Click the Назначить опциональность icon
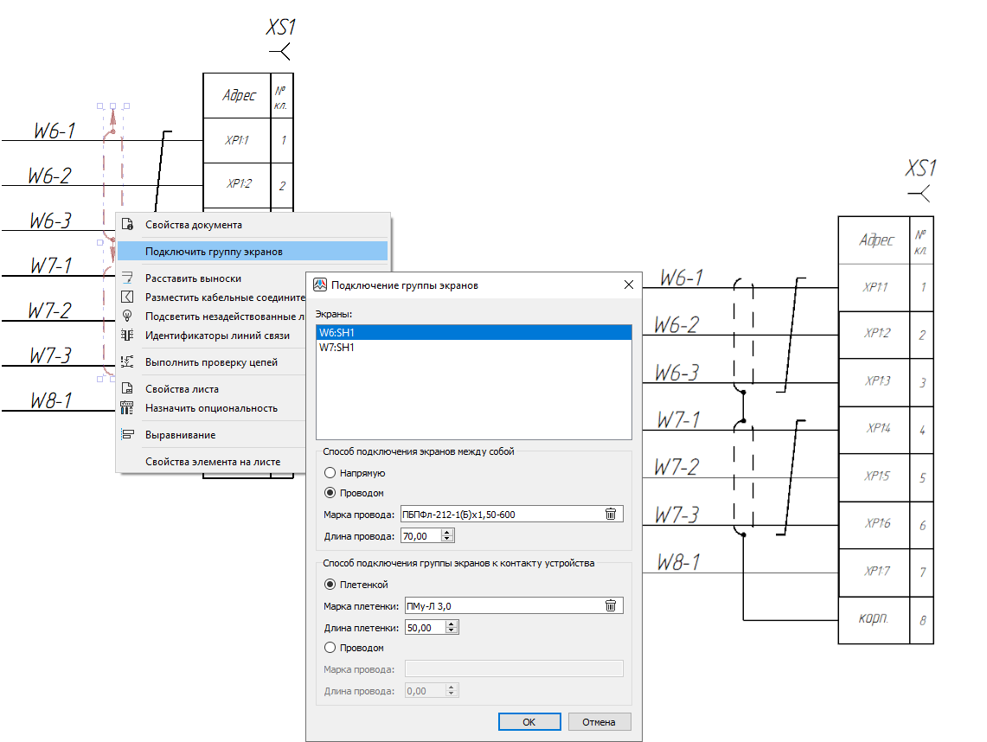 (128, 408)
